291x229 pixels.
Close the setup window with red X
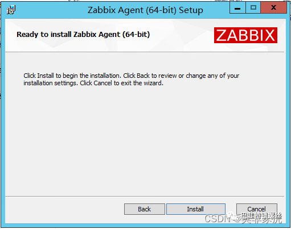point(273,7)
